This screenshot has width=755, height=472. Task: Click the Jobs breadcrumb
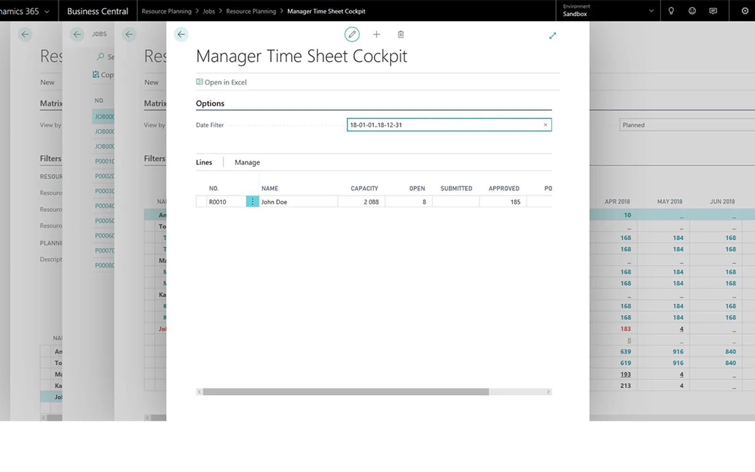[x=209, y=11]
